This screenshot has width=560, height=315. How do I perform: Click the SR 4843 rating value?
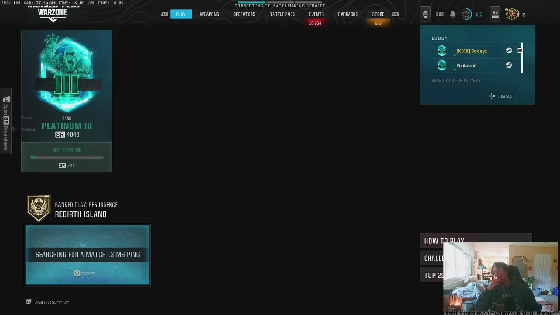click(67, 134)
